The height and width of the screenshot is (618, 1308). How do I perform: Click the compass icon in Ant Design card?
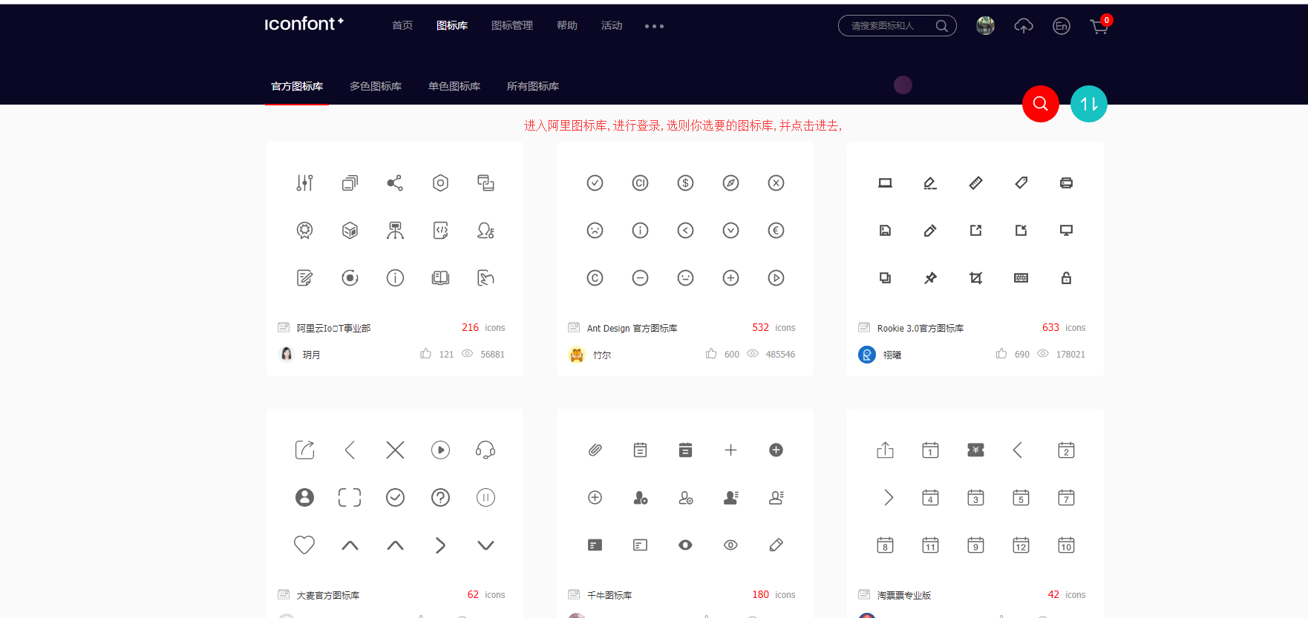coord(730,183)
